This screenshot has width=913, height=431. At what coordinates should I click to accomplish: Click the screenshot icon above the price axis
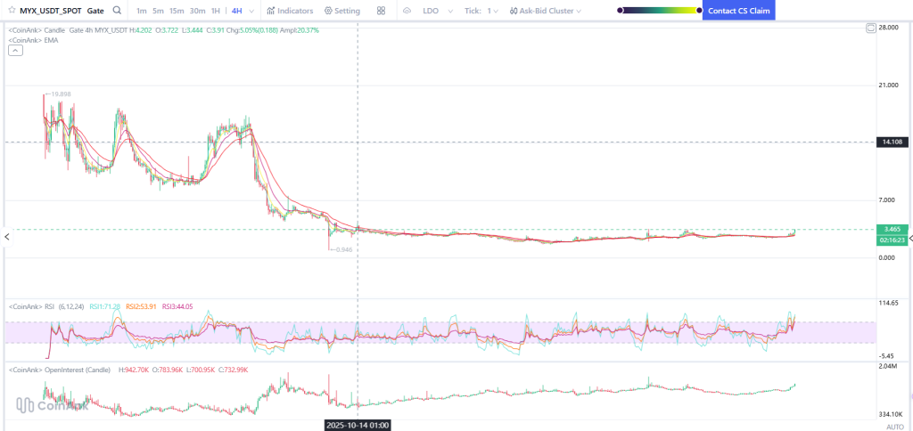tap(871, 28)
